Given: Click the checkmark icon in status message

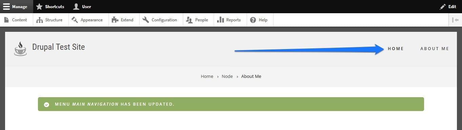Looking at the screenshot, I should coord(47,104).
